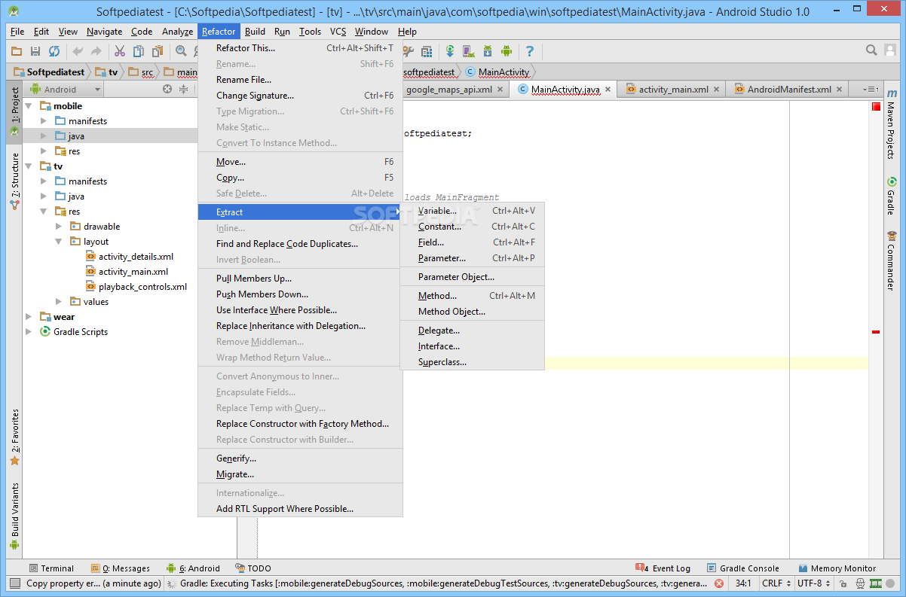Open the 6: Android tool window
This screenshot has height=597, width=906.
tap(194, 568)
